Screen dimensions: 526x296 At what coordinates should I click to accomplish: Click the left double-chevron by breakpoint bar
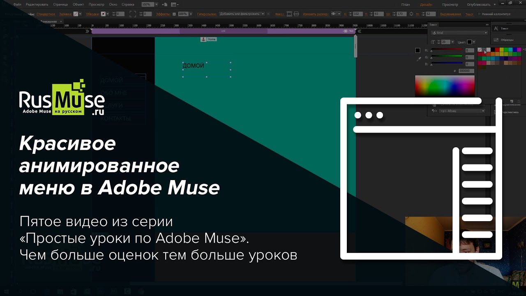[87, 31]
